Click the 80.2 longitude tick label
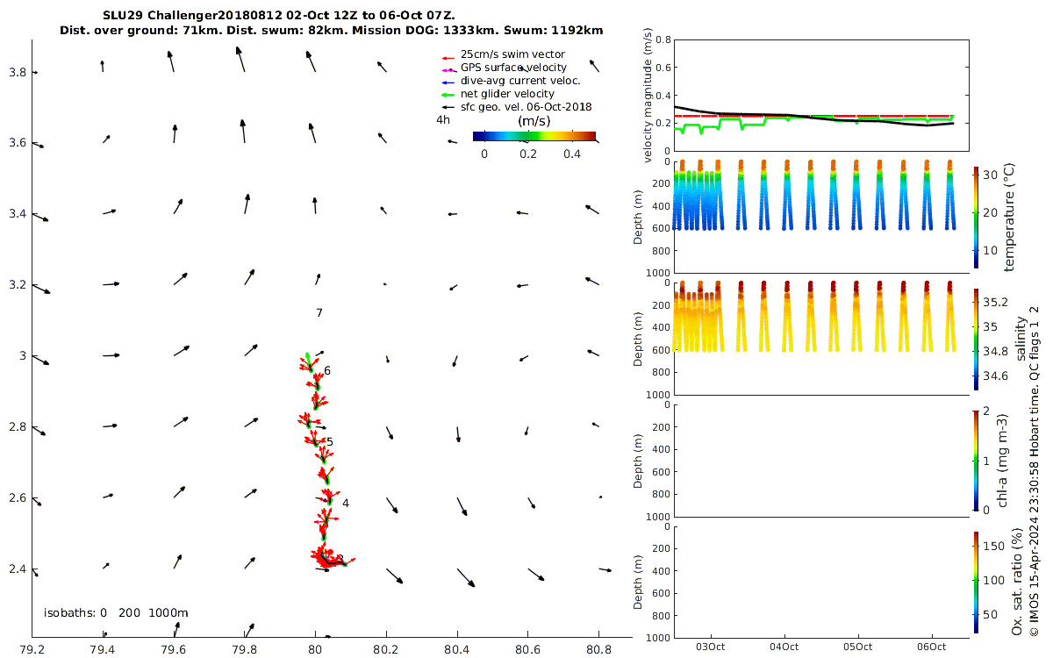Image resolution: width=1053 pixels, height=658 pixels. (x=386, y=650)
